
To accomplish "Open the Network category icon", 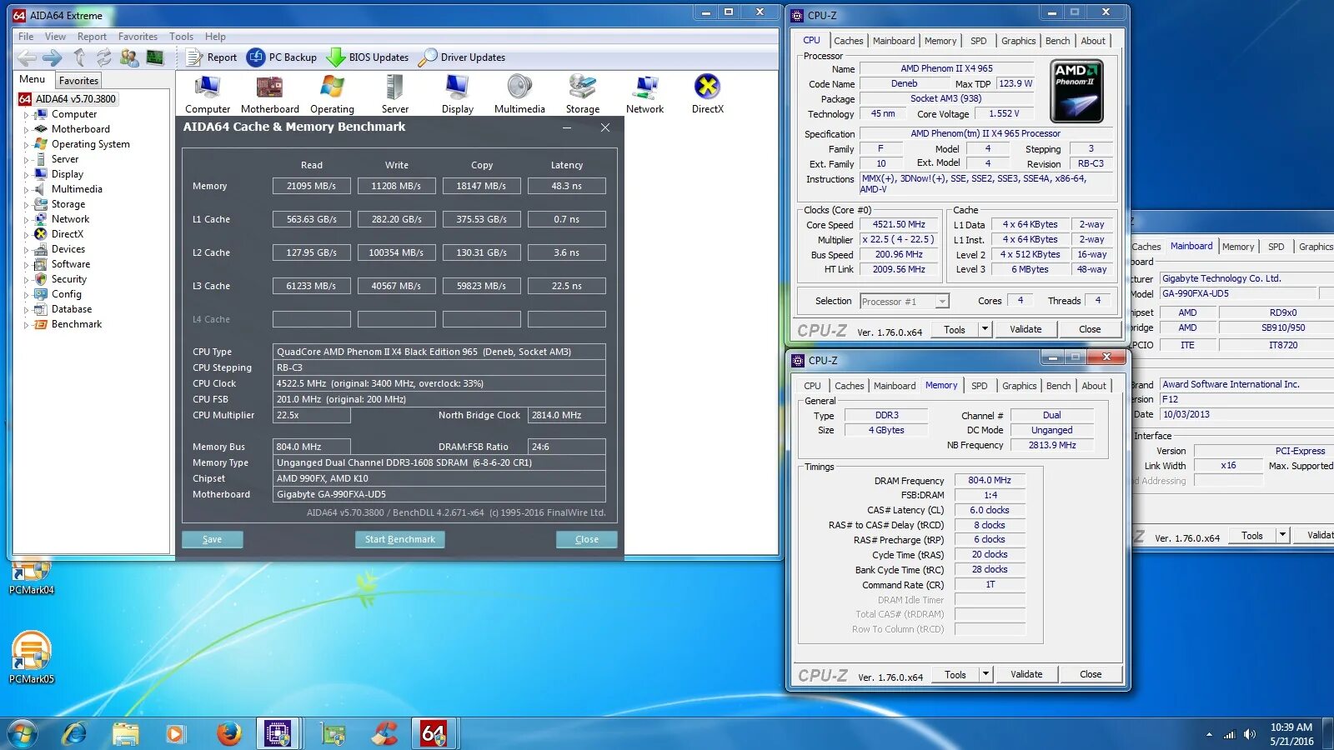I will pos(645,94).
